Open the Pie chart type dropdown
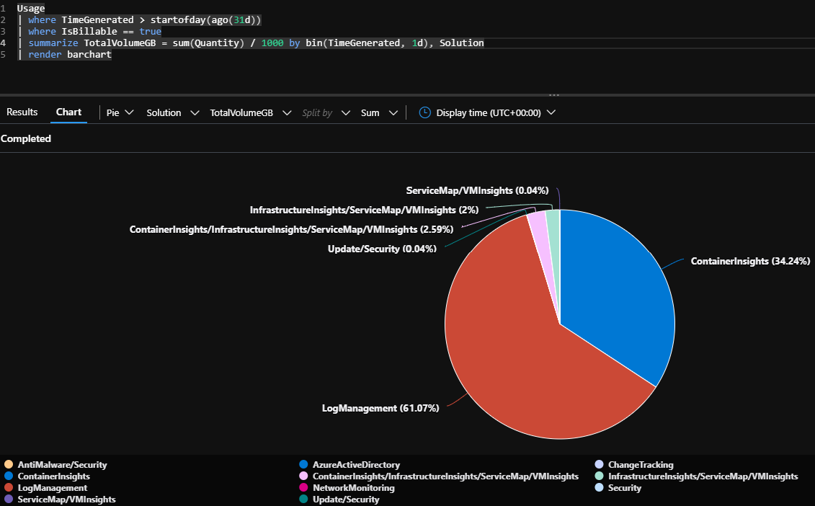The height and width of the screenshot is (506, 815). pyautogui.click(x=120, y=112)
